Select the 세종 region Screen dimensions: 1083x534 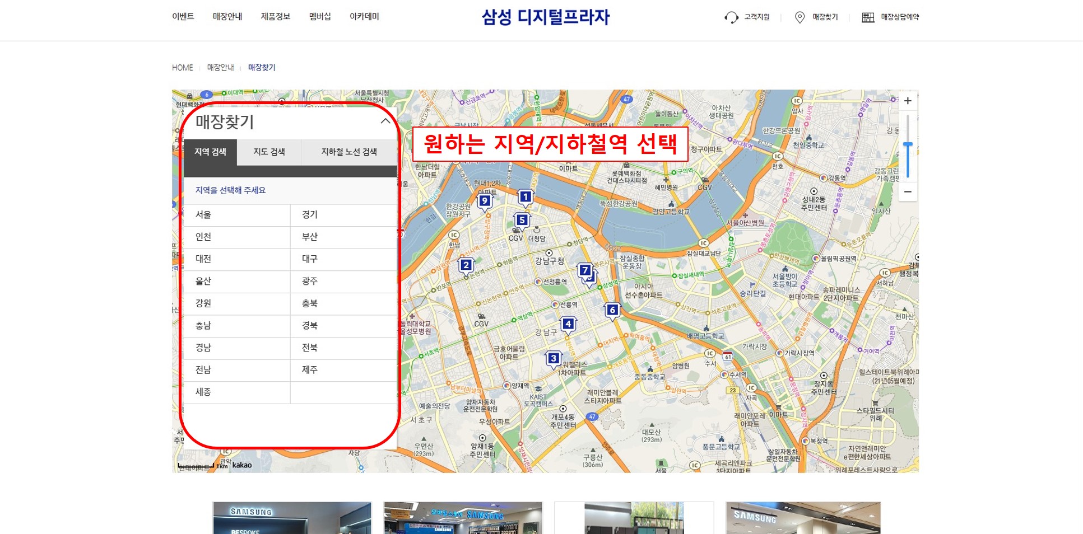point(236,392)
